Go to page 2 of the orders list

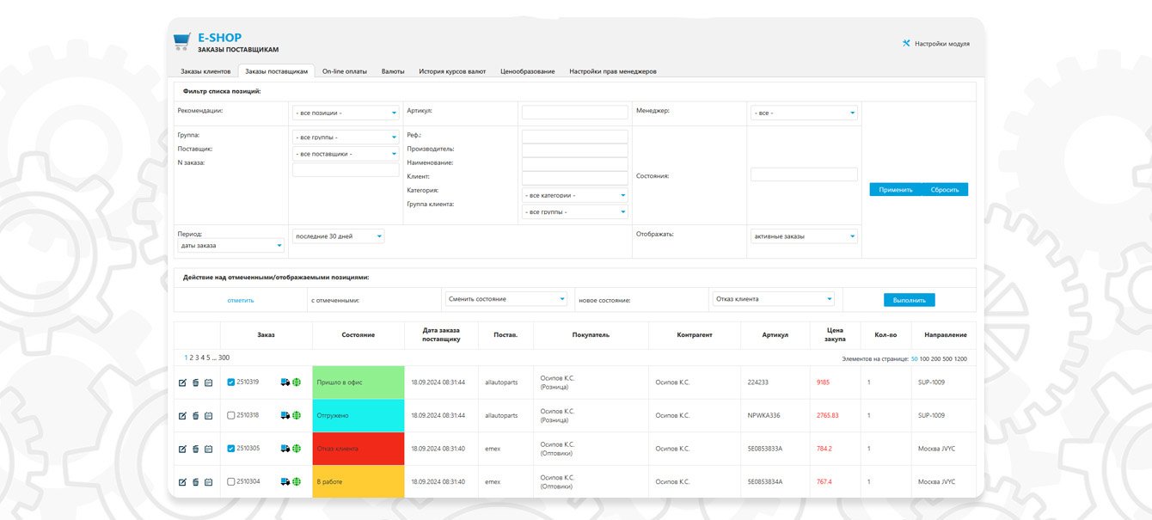click(190, 358)
